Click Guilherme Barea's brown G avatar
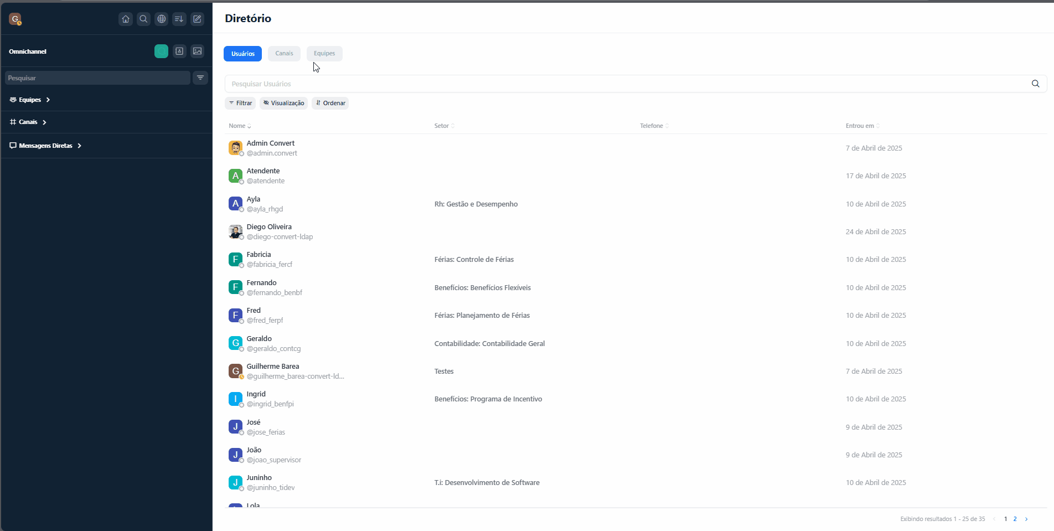 [235, 371]
